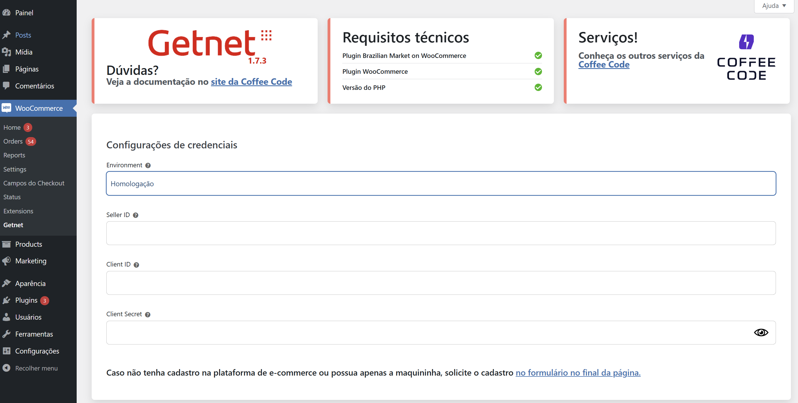Click the Products box icon
This screenshot has width=798, height=403.
coord(7,244)
